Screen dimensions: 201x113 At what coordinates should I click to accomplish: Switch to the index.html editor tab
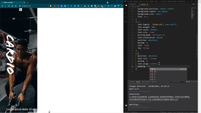(x=133, y=4)
